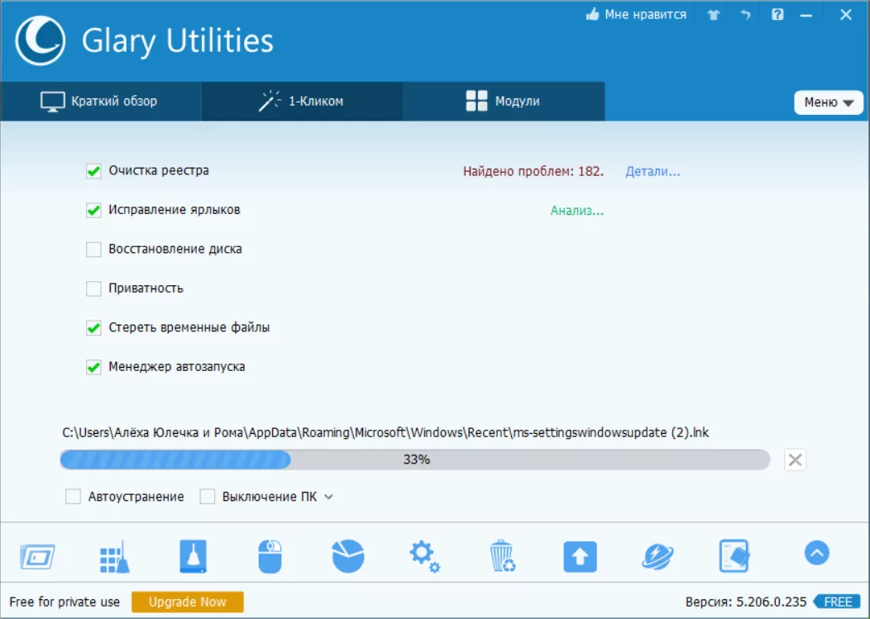Enable the "Автоустранение" checkbox
The width and height of the screenshot is (870, 619).
click(x=74, y=497)
